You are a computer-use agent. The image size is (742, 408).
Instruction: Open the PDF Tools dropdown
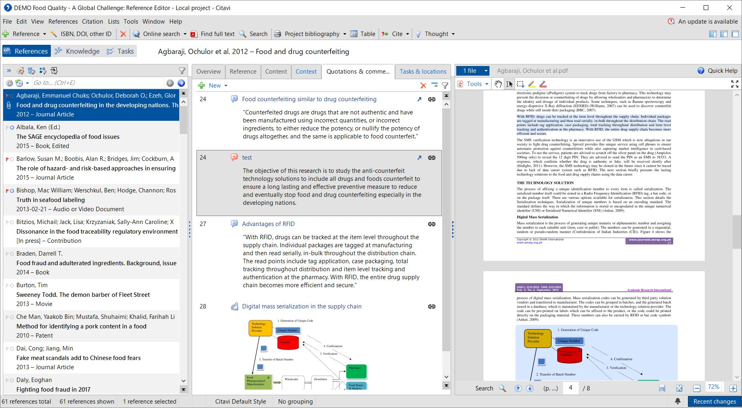(x=487, y=84)
